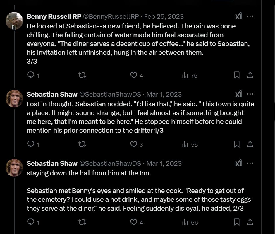Open more options on Sebastian's 2/3 tweet
Image resolution: width=275 pixels, height=234 pixels.
point(250,163)
